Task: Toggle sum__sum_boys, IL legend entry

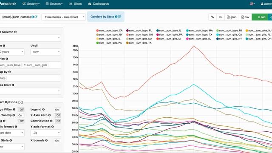Action: tap(169, 31)
